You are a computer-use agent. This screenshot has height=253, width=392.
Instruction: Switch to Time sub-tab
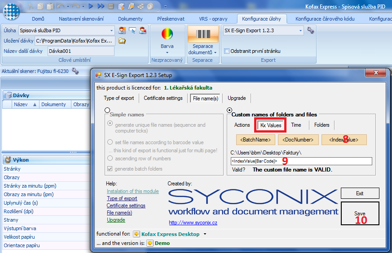(296, 125)
